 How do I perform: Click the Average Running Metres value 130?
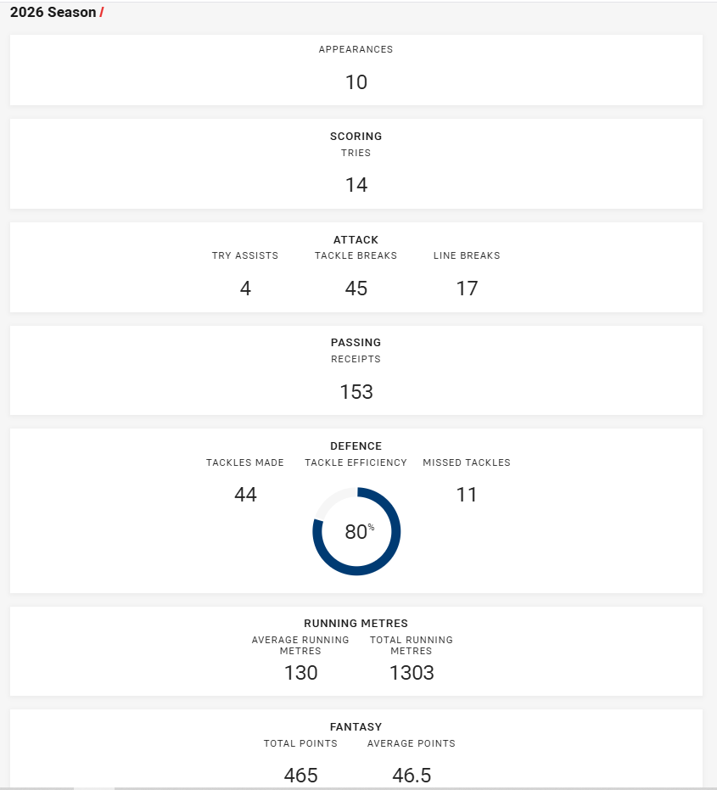tap(301, 673)
